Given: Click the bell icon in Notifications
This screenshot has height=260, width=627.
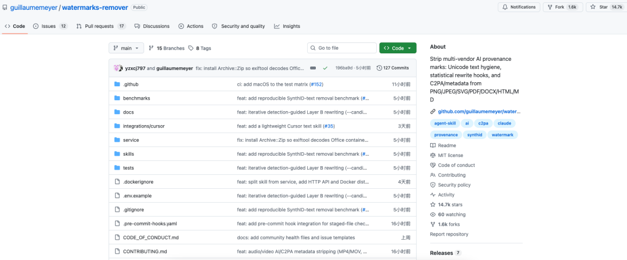Looking at the screenshot, I should coord(505,7).
